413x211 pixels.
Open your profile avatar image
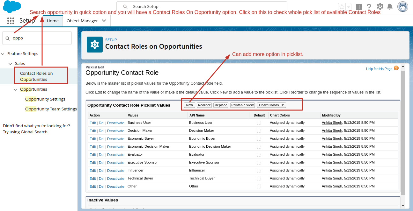tap(402, 6)
